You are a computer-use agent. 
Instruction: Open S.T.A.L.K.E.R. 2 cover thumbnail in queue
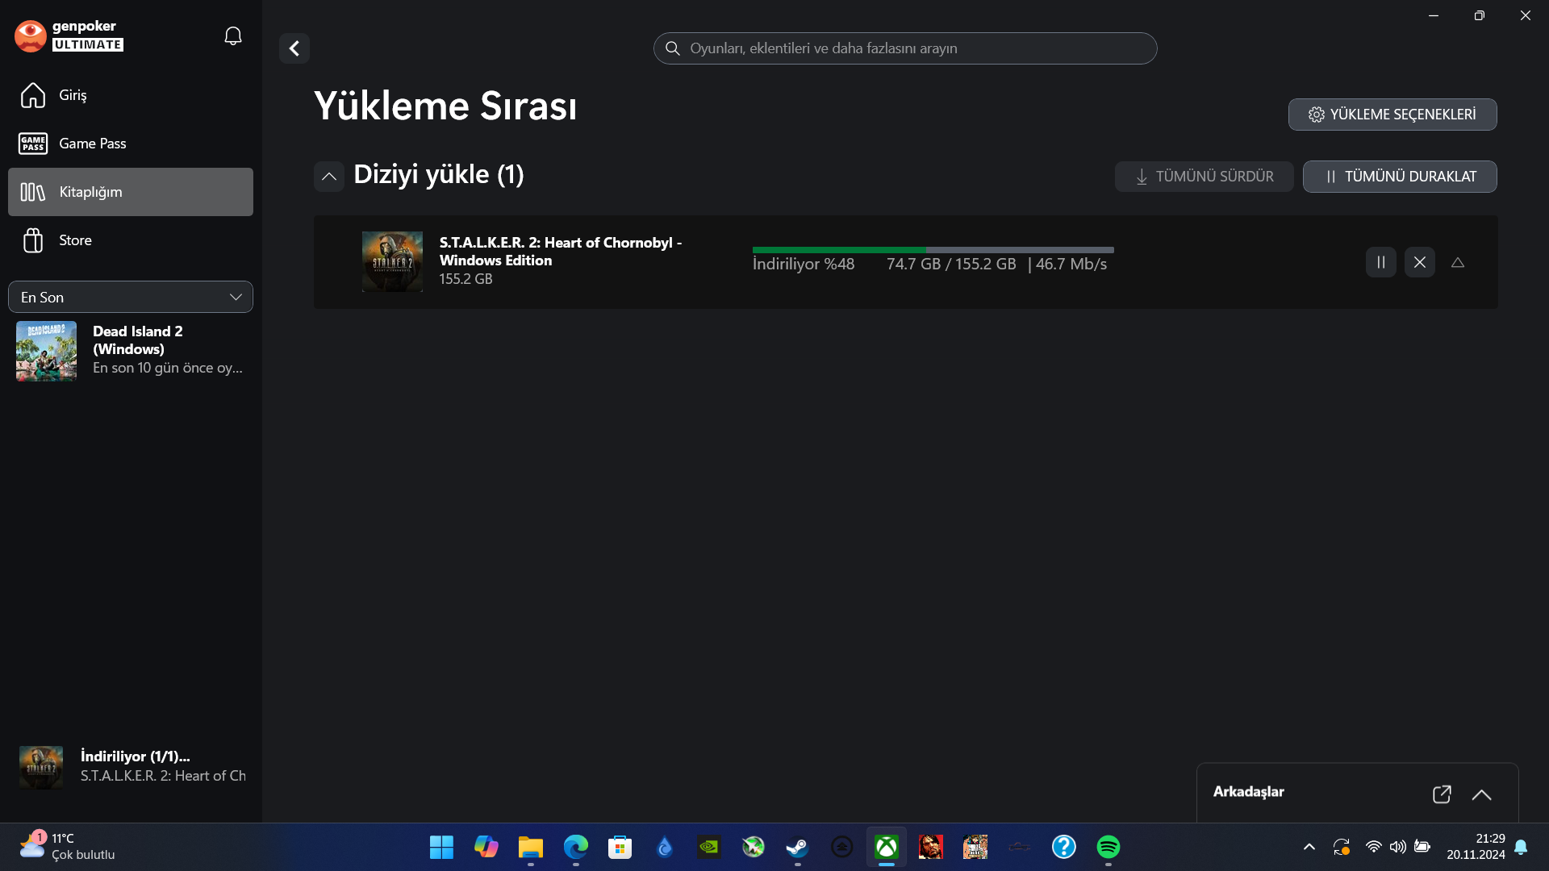point(392,262)
